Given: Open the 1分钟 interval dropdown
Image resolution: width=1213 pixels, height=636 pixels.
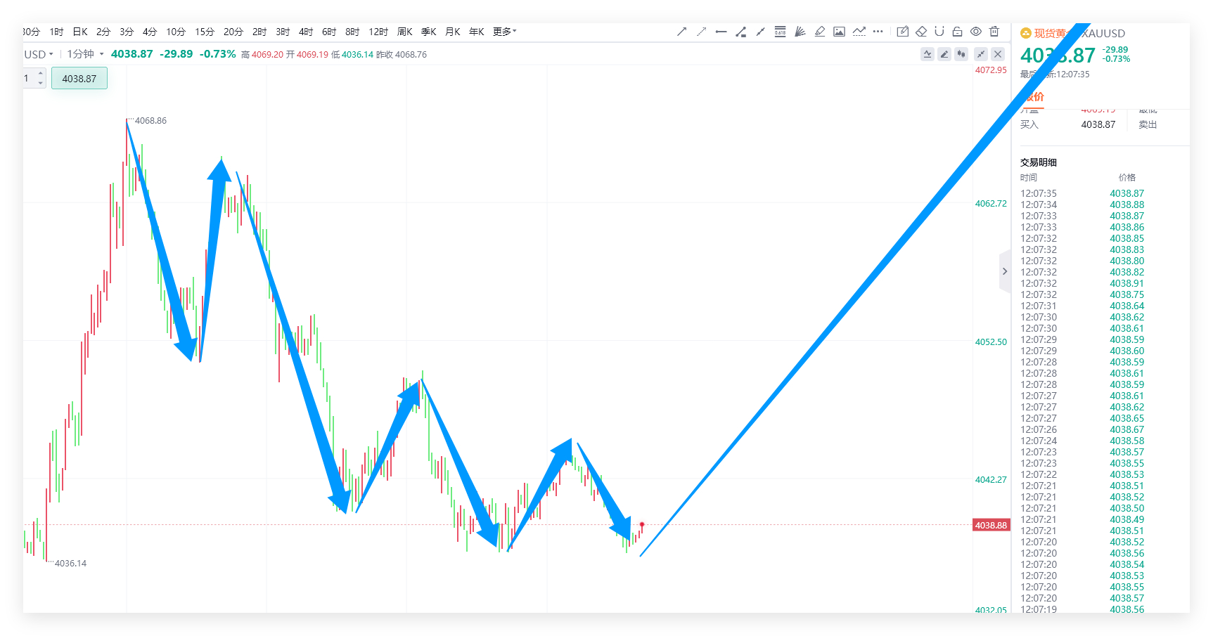Looking at the screenshot, I should 85,54.
